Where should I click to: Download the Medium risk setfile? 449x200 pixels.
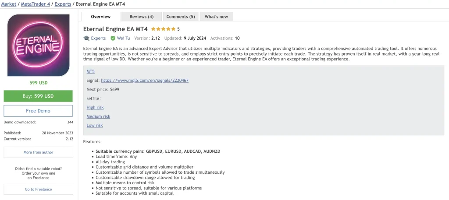pyautogui.click(x=98, y=116)
